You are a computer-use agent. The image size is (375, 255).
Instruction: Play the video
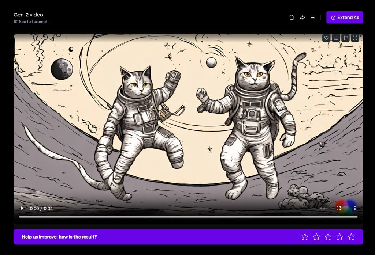22,208
